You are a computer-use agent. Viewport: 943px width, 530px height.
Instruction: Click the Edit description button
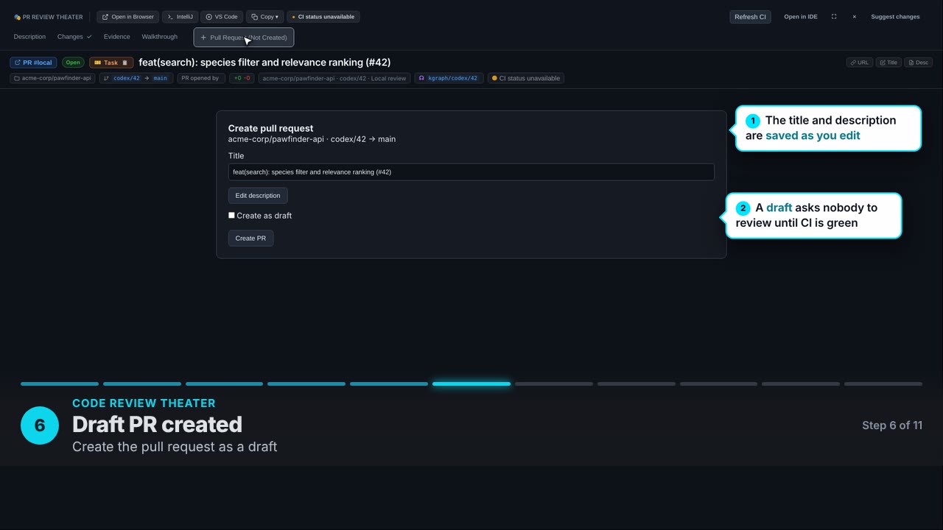[258, 196]
